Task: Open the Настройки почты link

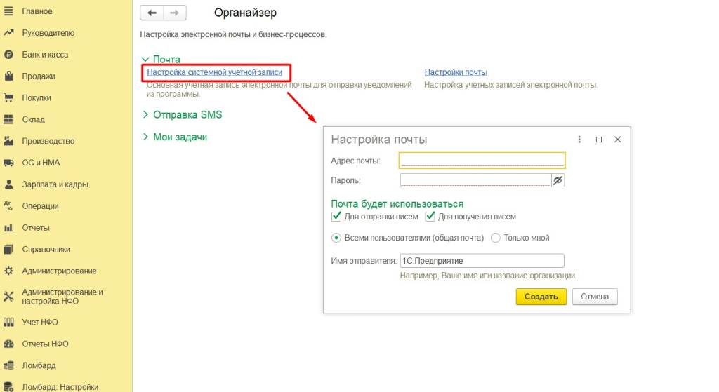Action: 456,72
